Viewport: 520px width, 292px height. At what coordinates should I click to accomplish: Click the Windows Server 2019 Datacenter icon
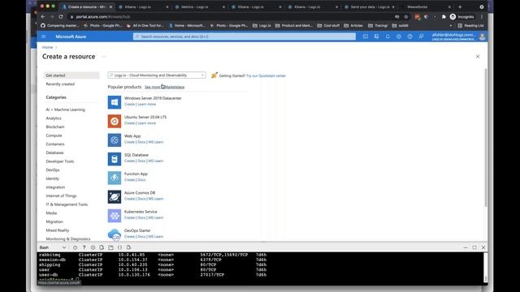pyautogui.click(x=115, y=102)
